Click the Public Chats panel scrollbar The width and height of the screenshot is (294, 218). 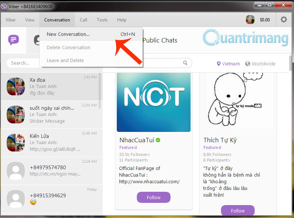point(290,63)
